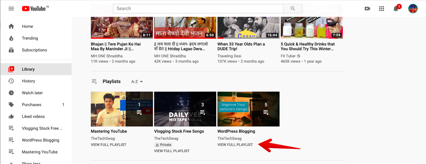View full playlist for Vlogging Stock Free Songs
This screenshot has height=164, width=426.
tap(172, 151)
